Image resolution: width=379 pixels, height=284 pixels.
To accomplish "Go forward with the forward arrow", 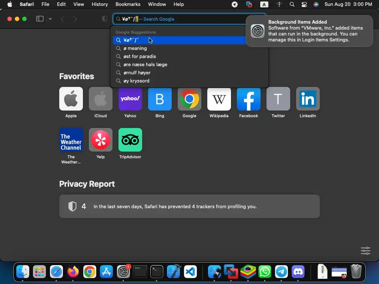I will tap(75, 19).
